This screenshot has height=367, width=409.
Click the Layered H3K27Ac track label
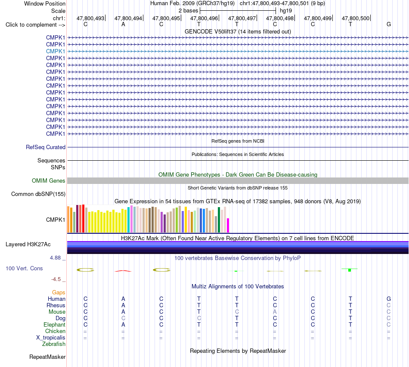pyautogui.click(x=28, y=245)
